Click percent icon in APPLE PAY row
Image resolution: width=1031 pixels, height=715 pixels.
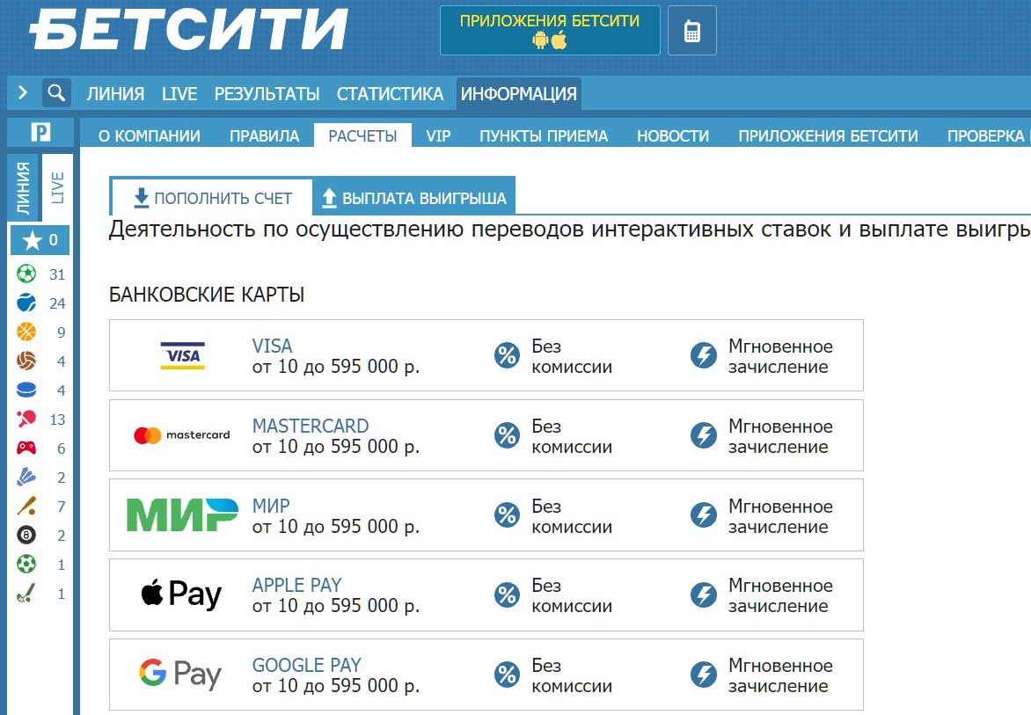(x=507, y=595)
